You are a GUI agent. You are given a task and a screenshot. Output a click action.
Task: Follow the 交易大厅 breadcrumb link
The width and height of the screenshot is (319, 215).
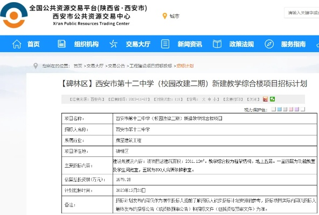click(95, 66)
